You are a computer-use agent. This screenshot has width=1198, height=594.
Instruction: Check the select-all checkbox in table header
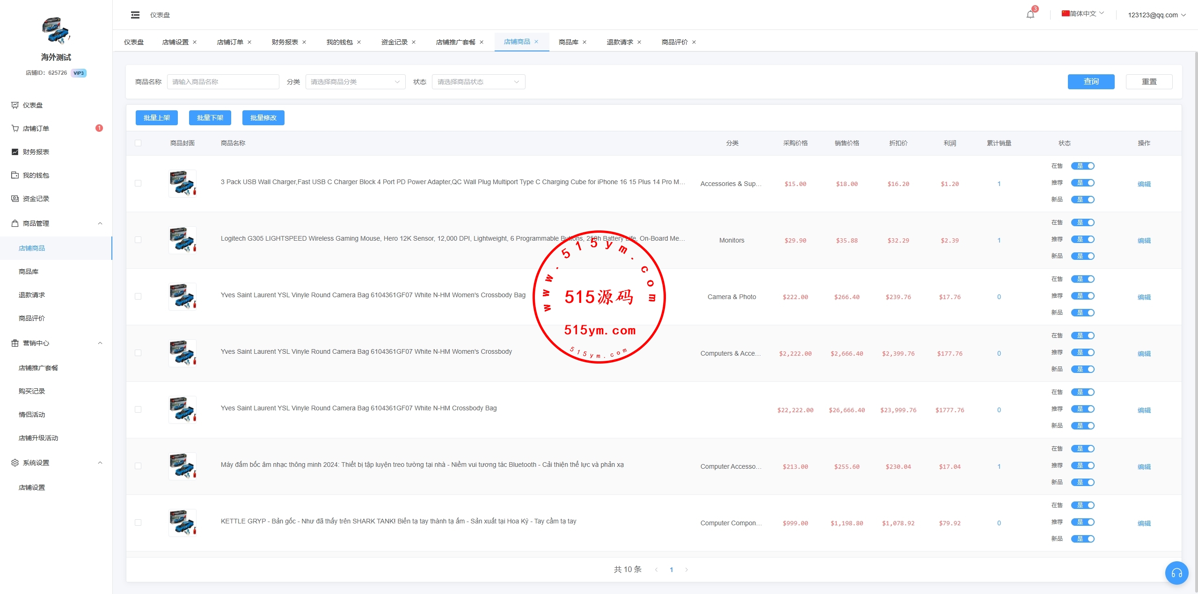click(138, 143)
